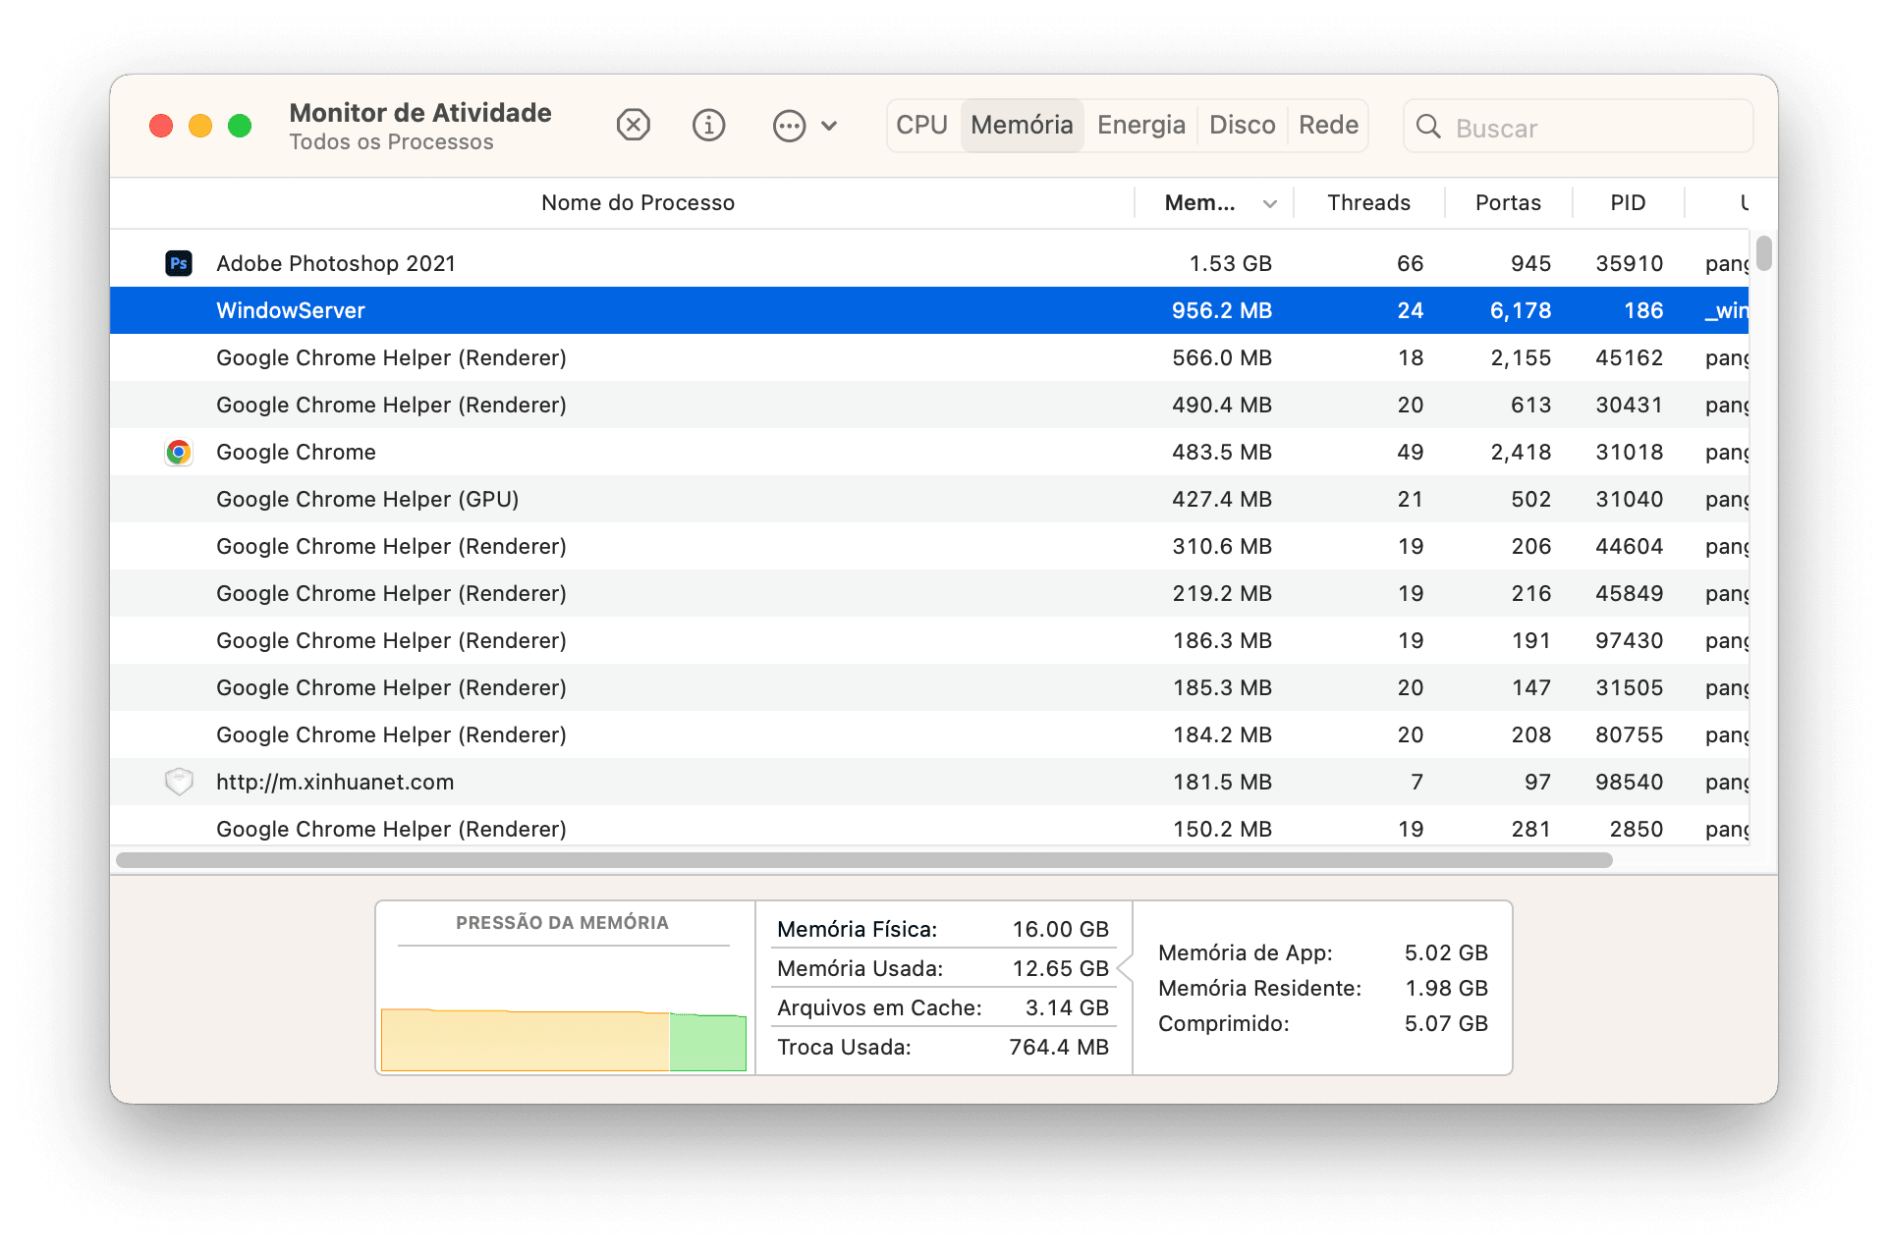Screen dimensions: 1888x1249
Task: Select Chrome Helper Renderer with PID 45162
Action: click(x=929, y=357)
